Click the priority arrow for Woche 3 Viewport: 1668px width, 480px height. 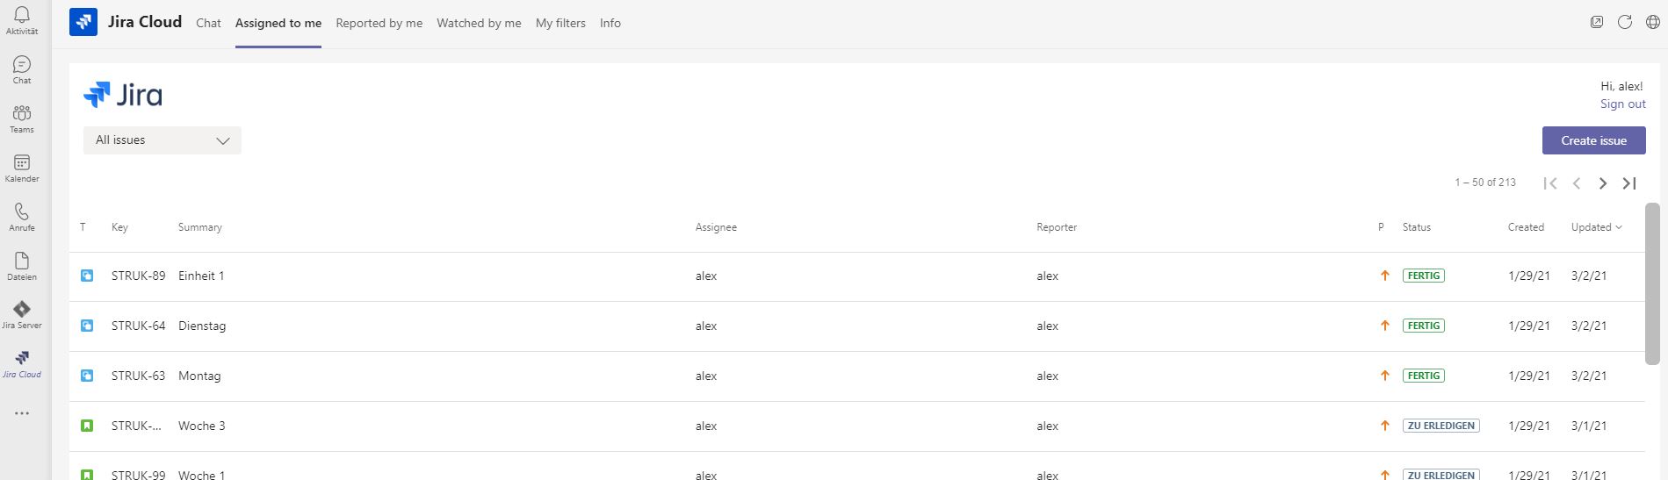click(x=1385, y=426)
